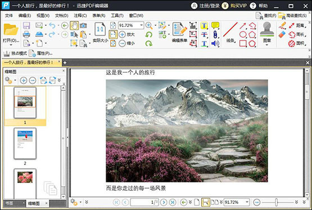Toggle Exclusive Mode crown button
The width and height of the screenshot is (312, 210).
pyautogui.click(x=15, y=53)
